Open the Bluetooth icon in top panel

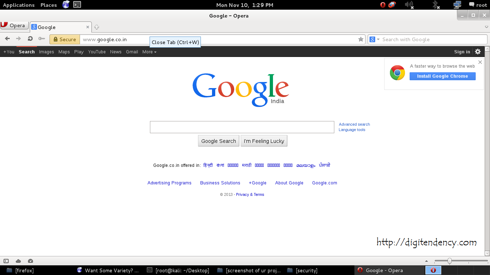(x=435, y=5)
